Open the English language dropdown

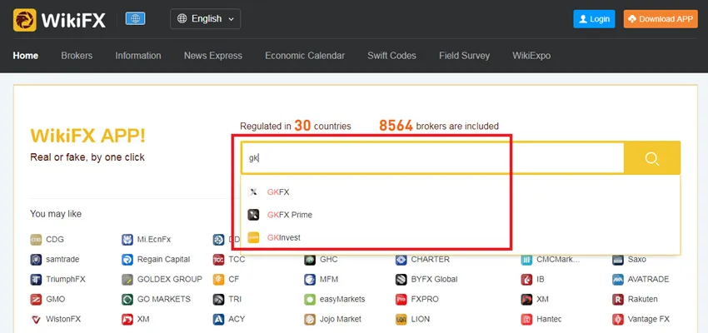(x=206, y=19)
